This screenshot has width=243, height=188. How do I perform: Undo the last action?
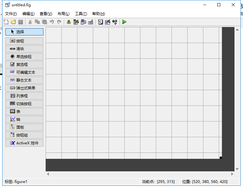pos(52,22)
